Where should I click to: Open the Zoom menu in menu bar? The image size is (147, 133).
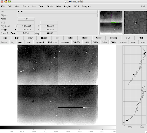41,6
